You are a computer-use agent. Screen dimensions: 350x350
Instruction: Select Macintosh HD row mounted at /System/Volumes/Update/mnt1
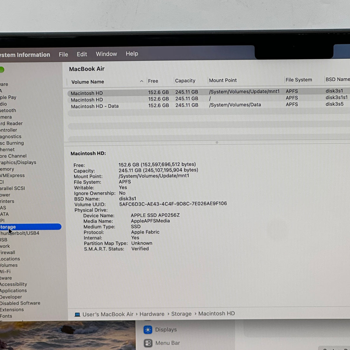pos(209,92)
